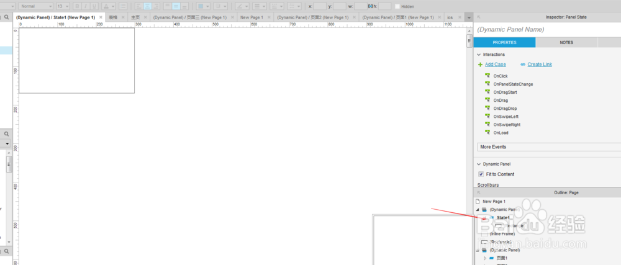Align text to vertical middle
Screen dimensions: 621x265
[x=176, y=6]
